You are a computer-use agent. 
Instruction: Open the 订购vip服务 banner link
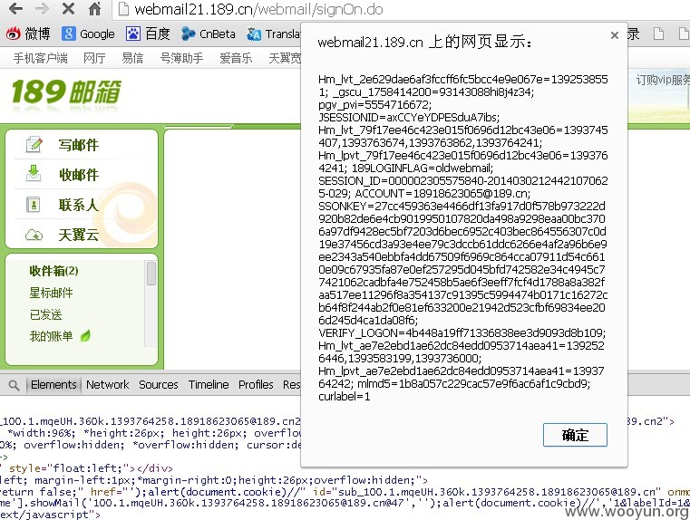point(663,80)
